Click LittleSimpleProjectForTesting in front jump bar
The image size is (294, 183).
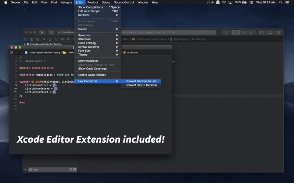[x=43, y=53]
